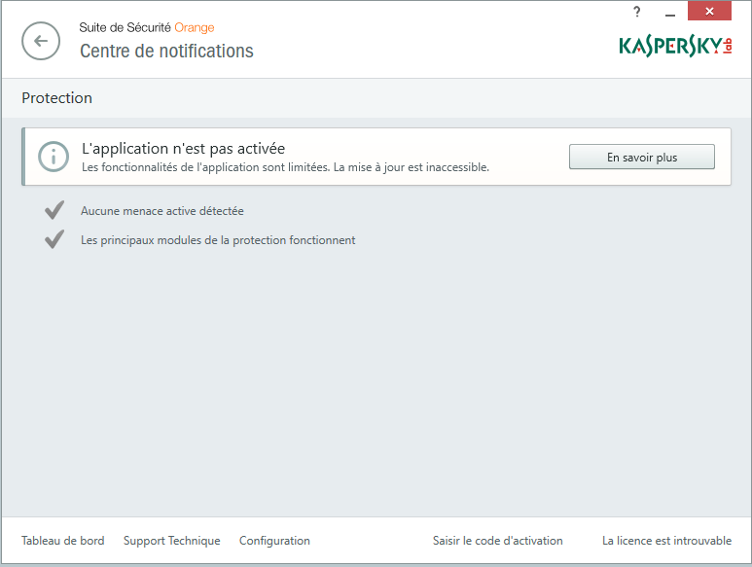The width and height of the screenshot is (752, 567).
Task: Click the 'L'application n'est pas activée' heading
Action: pos(183,149)
